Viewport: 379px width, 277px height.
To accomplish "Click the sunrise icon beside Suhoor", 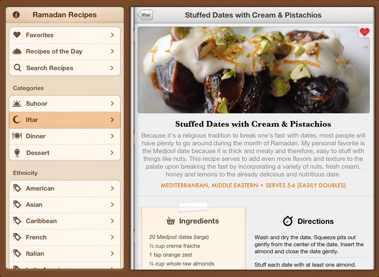I will pos(17,103).
